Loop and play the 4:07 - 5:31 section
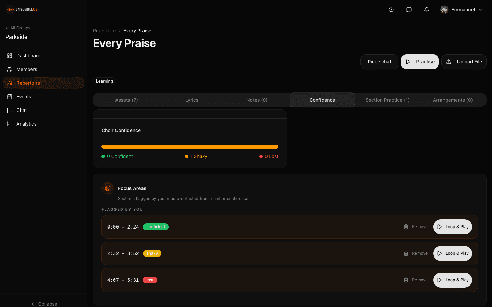Viewport: 492px width, 307px height. pos(452,280)
